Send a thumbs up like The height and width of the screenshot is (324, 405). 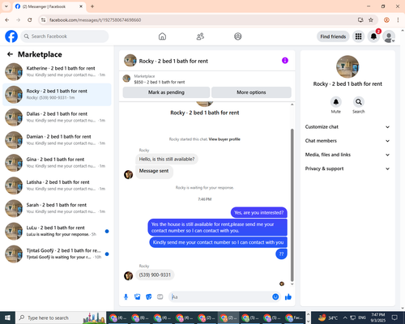[x=288, y=297]
